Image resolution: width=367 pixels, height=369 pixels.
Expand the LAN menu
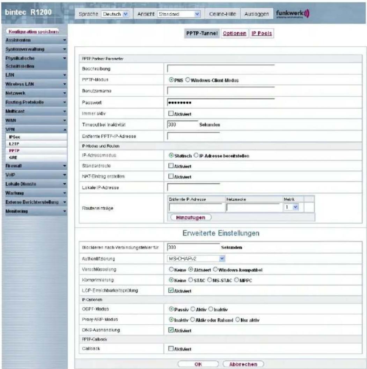point(35,75)
